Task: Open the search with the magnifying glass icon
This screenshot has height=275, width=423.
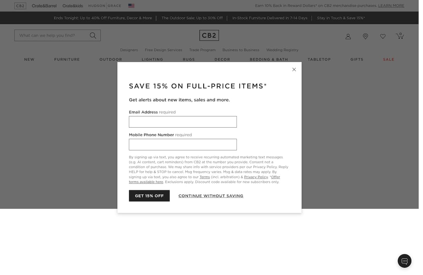Action: pyautogui.click(x=93, y=35)
